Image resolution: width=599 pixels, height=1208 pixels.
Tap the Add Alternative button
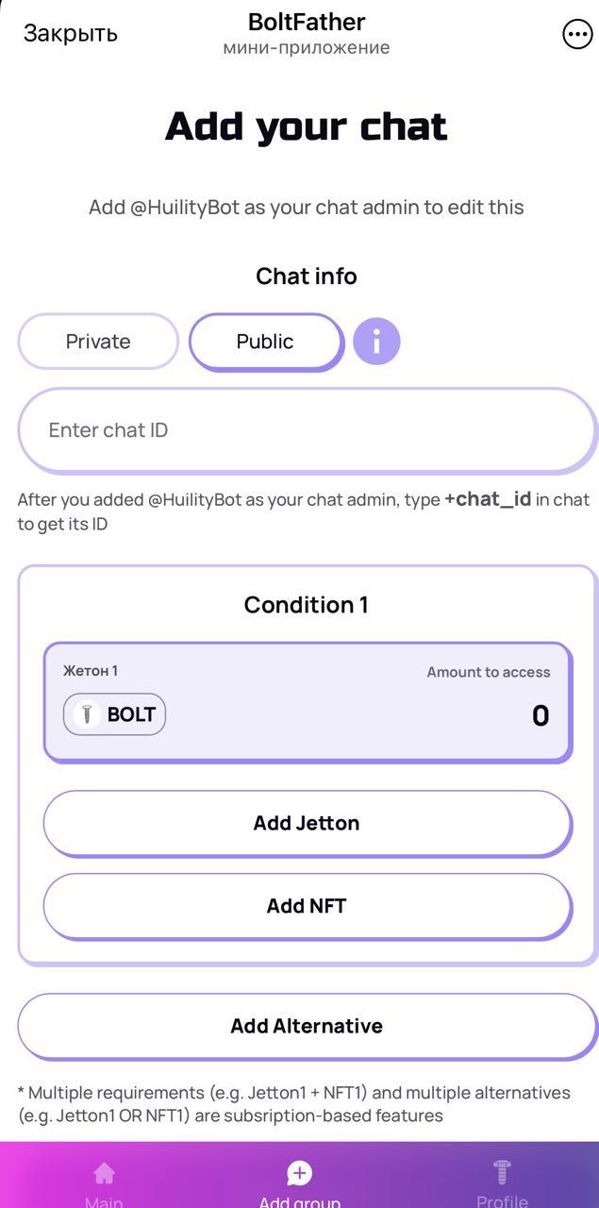pyautogui.click(x=307, y=1026)
